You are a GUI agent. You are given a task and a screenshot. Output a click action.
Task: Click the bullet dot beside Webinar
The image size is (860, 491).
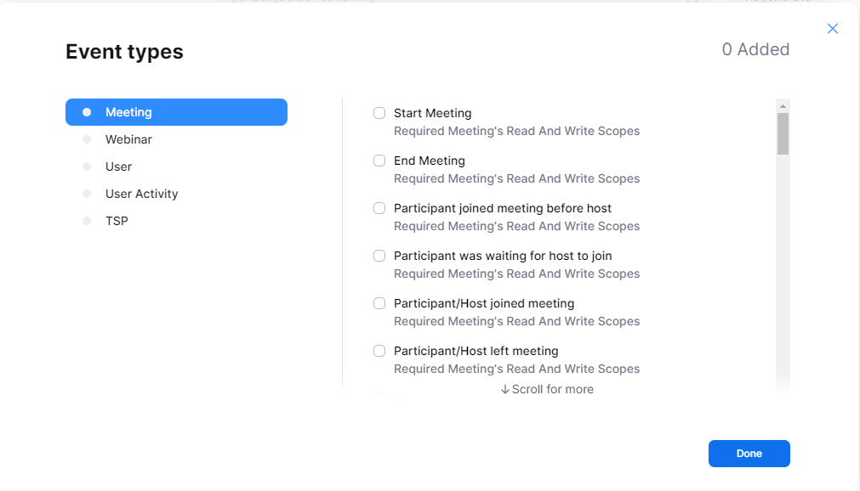click(87, 139)
